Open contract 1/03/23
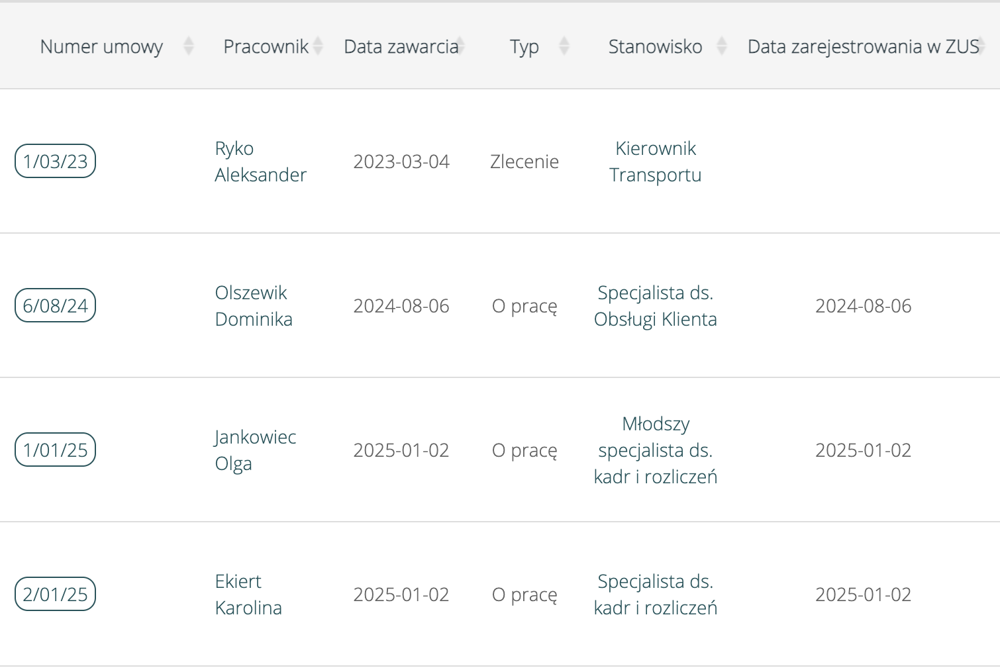 point(55,161)
